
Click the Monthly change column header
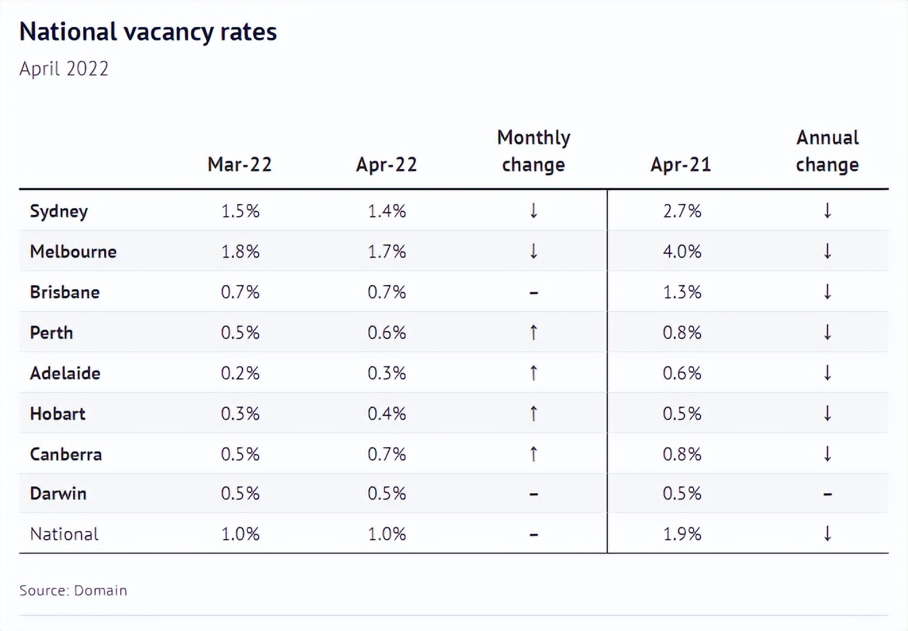point(534,151)
